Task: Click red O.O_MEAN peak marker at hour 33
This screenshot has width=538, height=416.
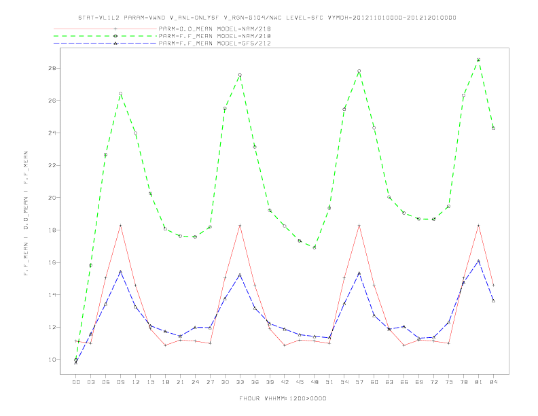Action: (240, 226)
